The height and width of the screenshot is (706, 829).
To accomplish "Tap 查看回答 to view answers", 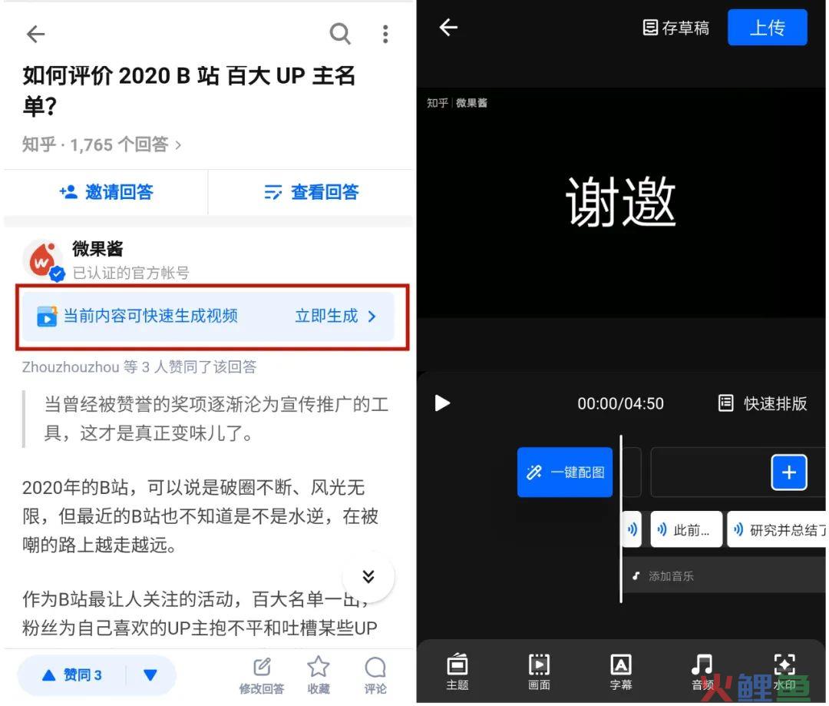I will pos(312,192).
